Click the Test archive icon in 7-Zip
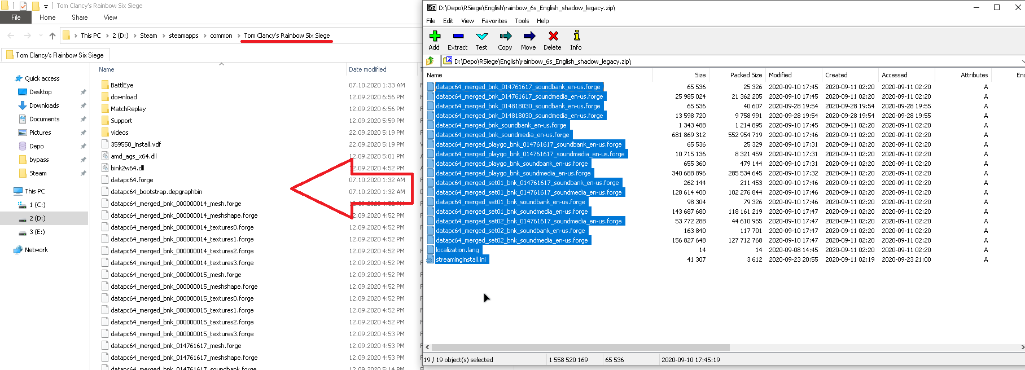 tap(481, 40)
